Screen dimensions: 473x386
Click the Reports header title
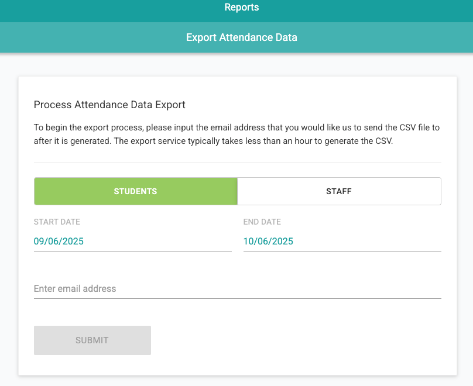241,8
